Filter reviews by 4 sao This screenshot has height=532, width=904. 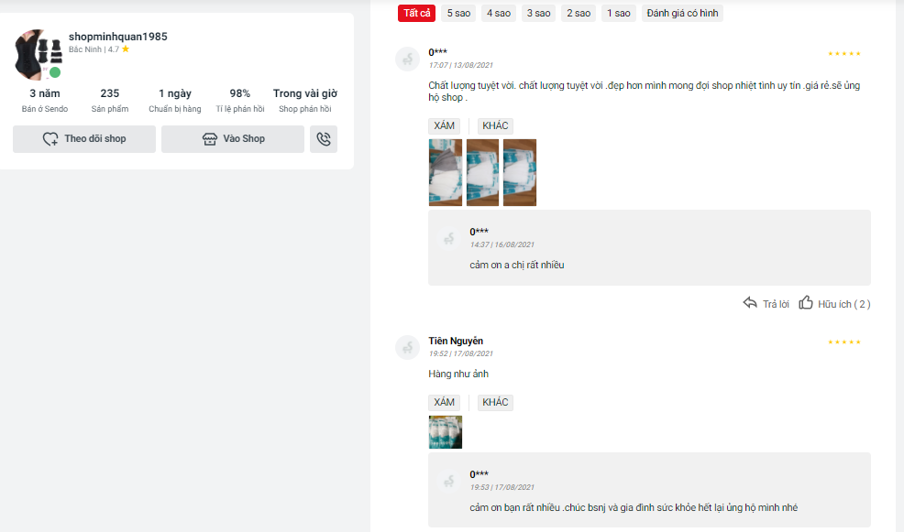499,13
